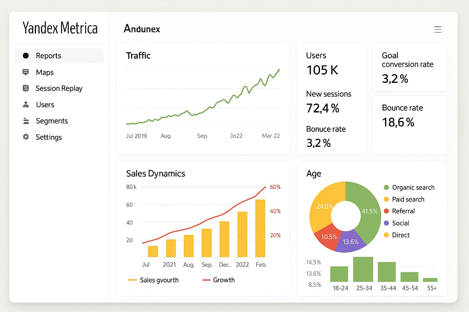Image resolution: width=469 pixels, height=312 pixels.
Task: Open the hamburger menu at top right
Action: (438, 30)
